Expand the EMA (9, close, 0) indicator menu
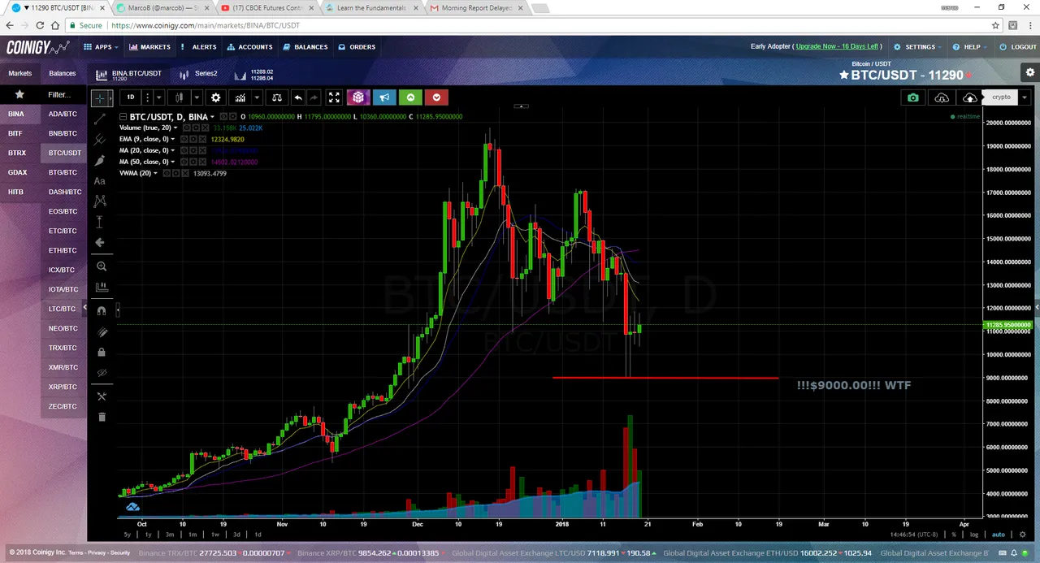The width and height of the screenshot is (1040, 563). click(174, 140)
